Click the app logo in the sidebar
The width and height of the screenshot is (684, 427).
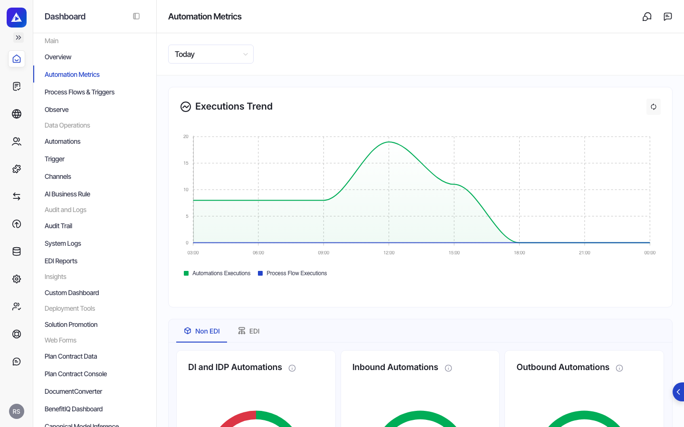point(17,18)
